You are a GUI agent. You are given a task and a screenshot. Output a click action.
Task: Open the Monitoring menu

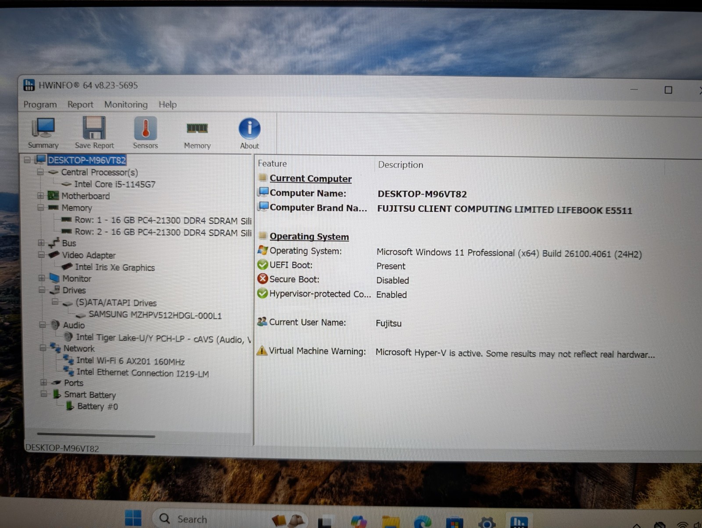click(x=126, y=104)
